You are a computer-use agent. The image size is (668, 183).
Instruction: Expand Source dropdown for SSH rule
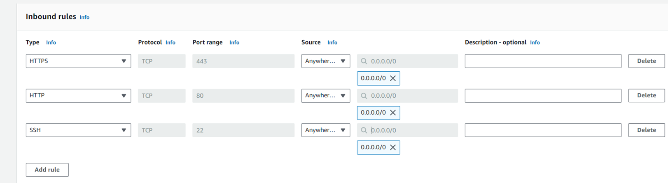(x=325, y=130)
